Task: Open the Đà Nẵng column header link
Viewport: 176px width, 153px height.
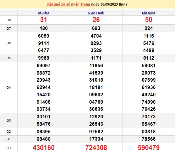Action: (x=44, y=13)
